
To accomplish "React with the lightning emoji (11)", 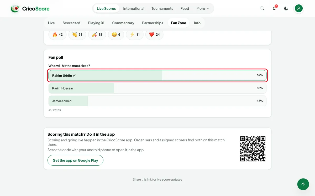I will pyautogui.click(x=135, y=34).
